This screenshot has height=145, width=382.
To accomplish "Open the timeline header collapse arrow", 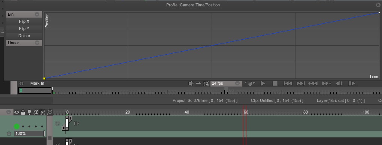I will [9, 112].
